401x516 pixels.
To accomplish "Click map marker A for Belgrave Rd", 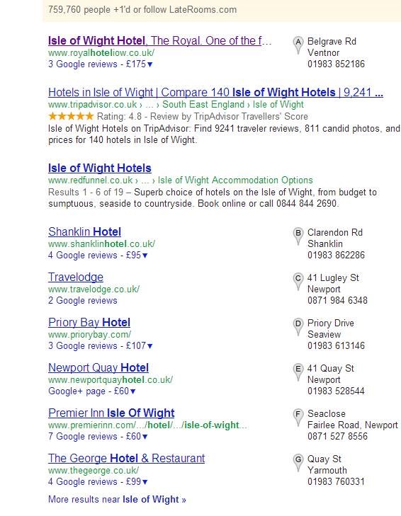I will pyautogui.click(x=298, y=45).
